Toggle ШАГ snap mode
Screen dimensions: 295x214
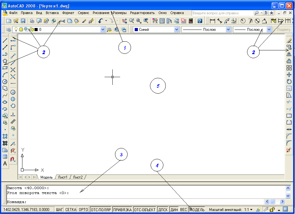pyautogui.click(x=59, y=209)
